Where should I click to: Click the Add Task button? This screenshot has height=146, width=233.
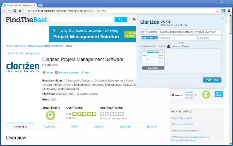(212, 80)
